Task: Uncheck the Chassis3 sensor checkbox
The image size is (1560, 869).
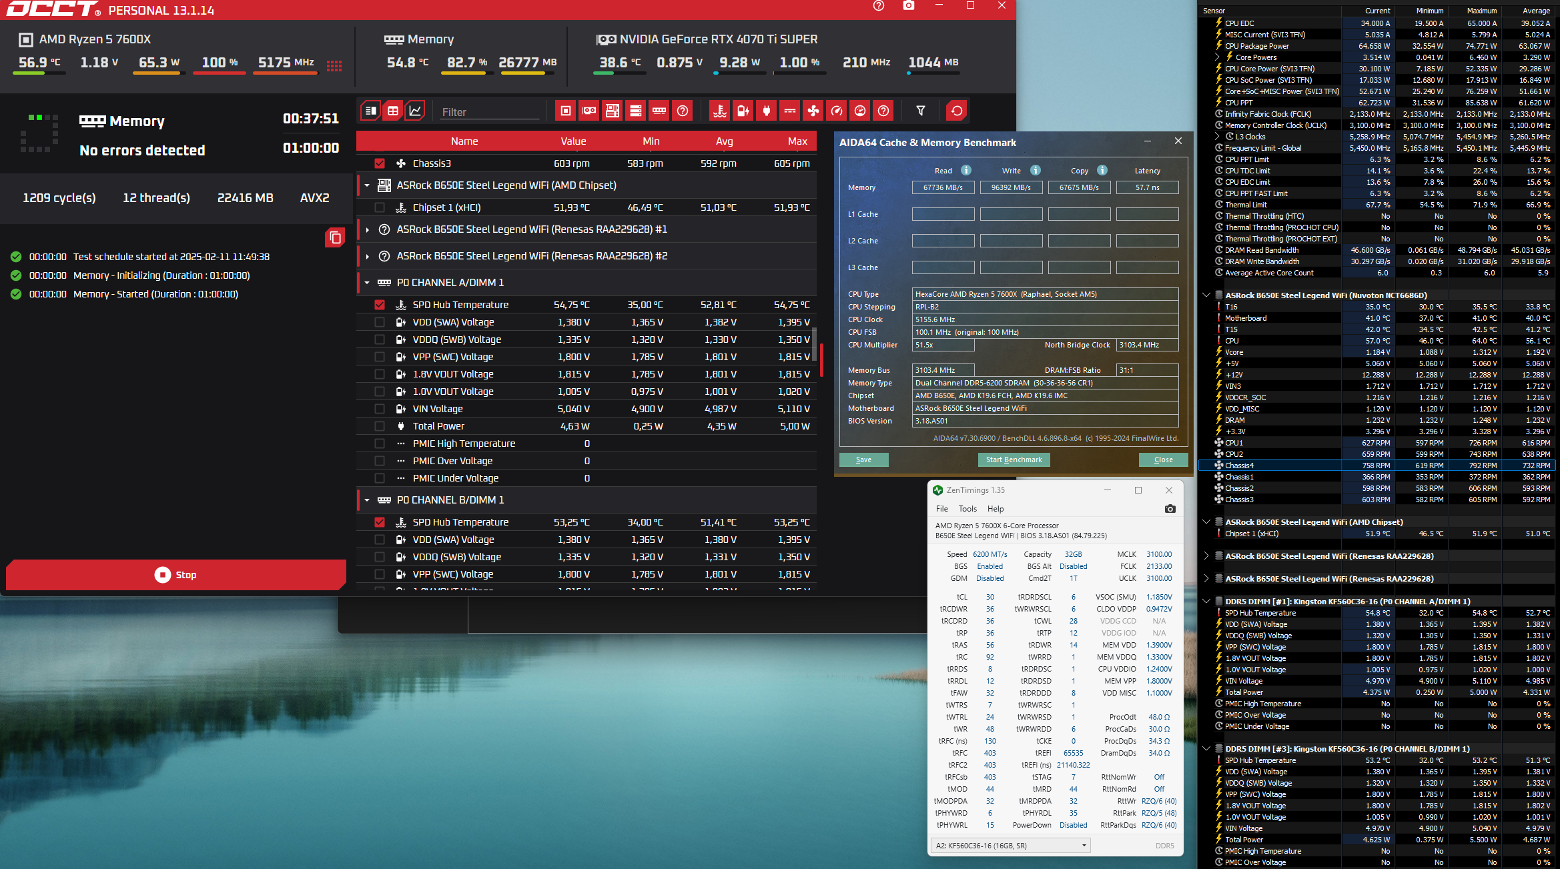Action: (x=380, y=163)
